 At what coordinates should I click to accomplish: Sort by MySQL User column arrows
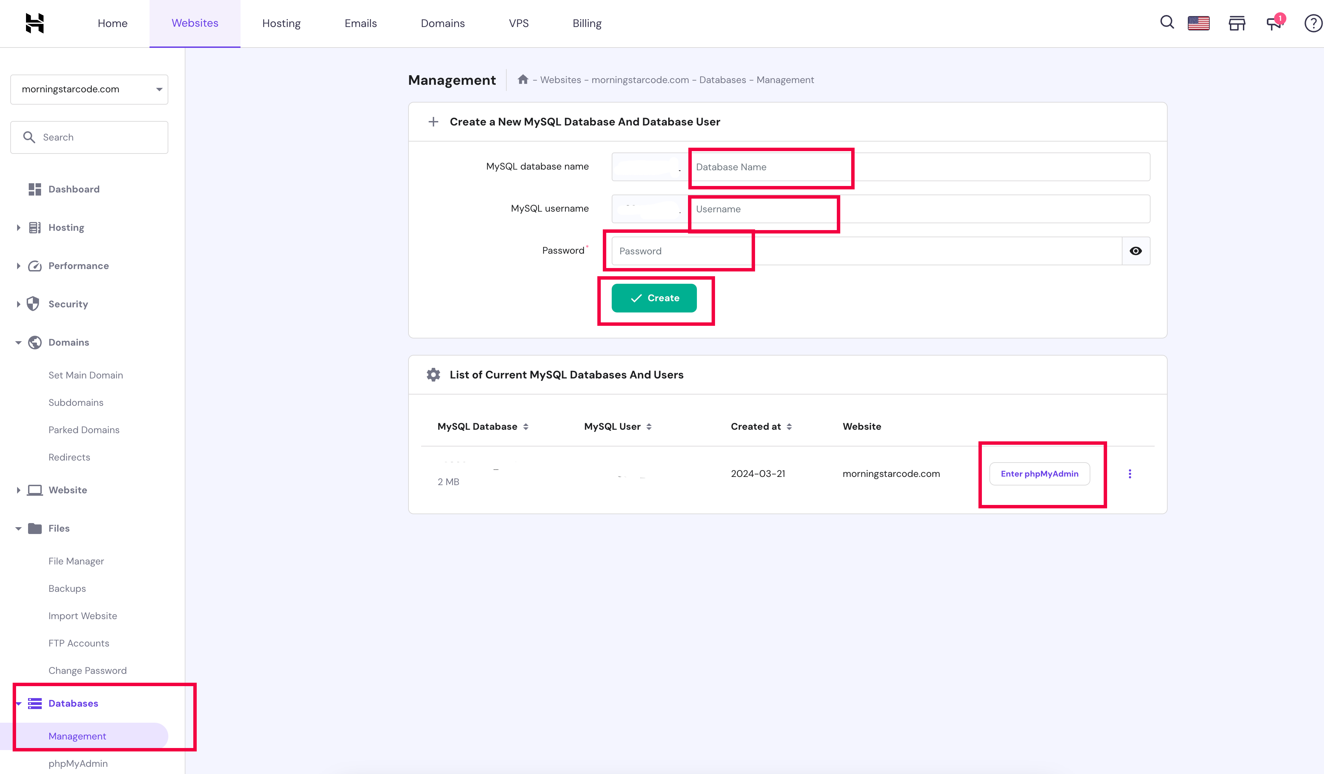coord(649,426)
